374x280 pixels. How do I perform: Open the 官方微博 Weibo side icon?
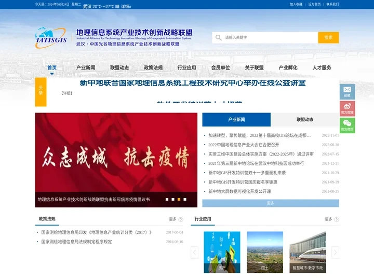tap(348, 108)
